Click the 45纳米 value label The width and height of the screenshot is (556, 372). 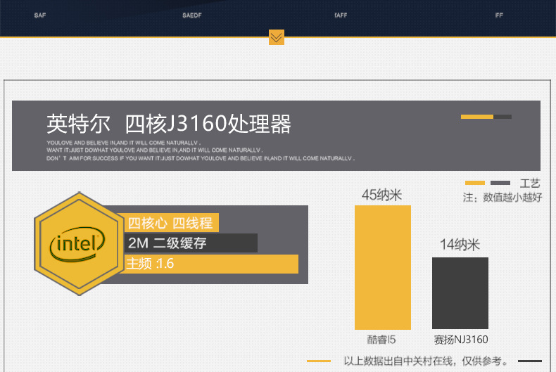[382, 195]
